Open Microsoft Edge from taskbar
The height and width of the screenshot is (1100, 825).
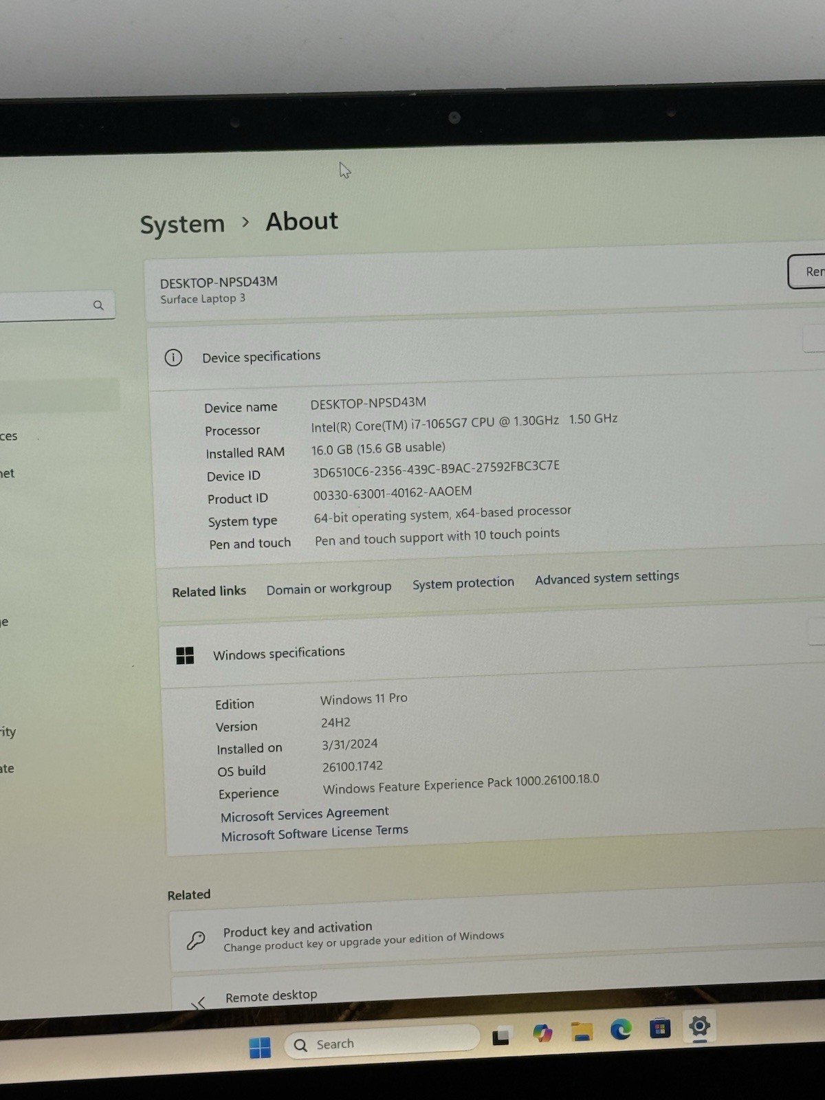[x=621, y=1029]
